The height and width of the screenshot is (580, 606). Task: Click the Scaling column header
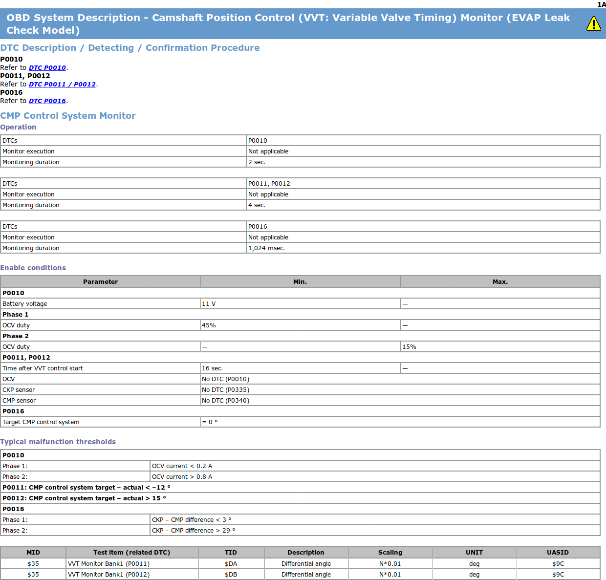[x=390, y=553]
